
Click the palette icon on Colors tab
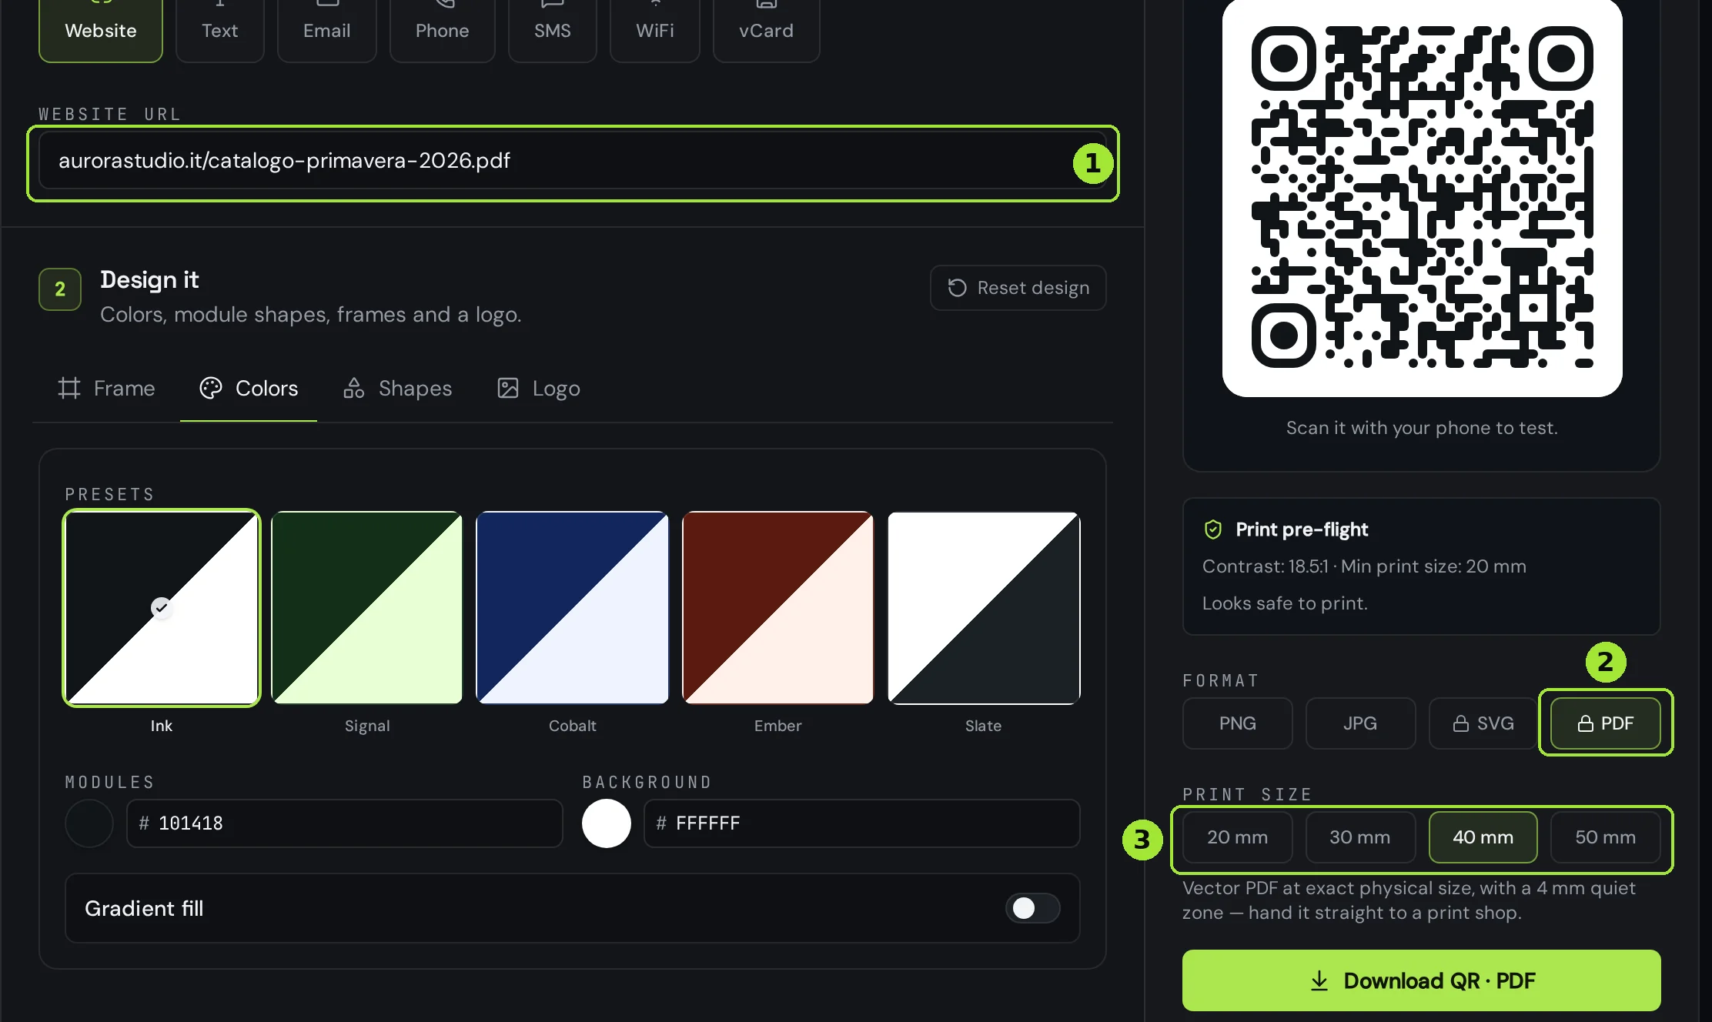tap(210, 388)
